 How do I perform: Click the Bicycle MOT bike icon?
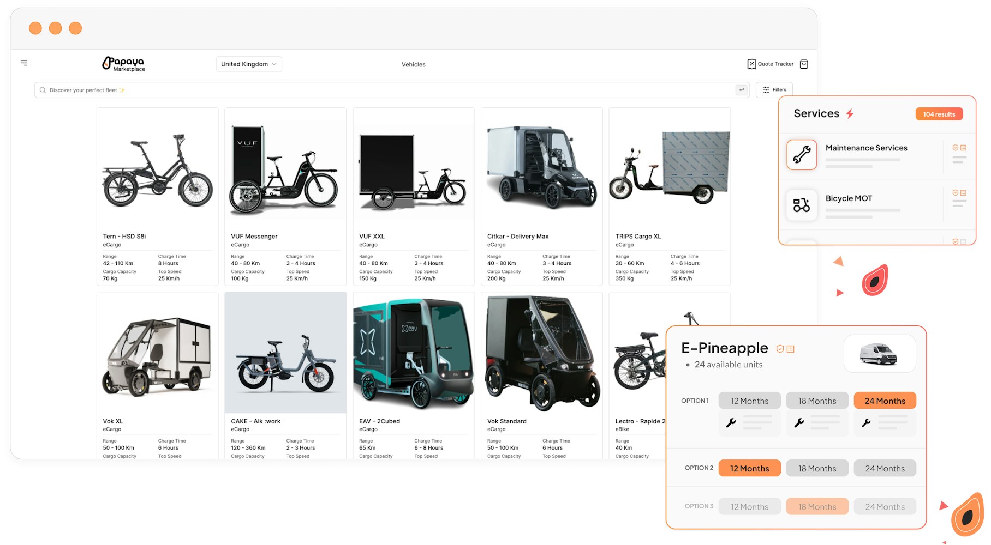click(x=802, y=205)
